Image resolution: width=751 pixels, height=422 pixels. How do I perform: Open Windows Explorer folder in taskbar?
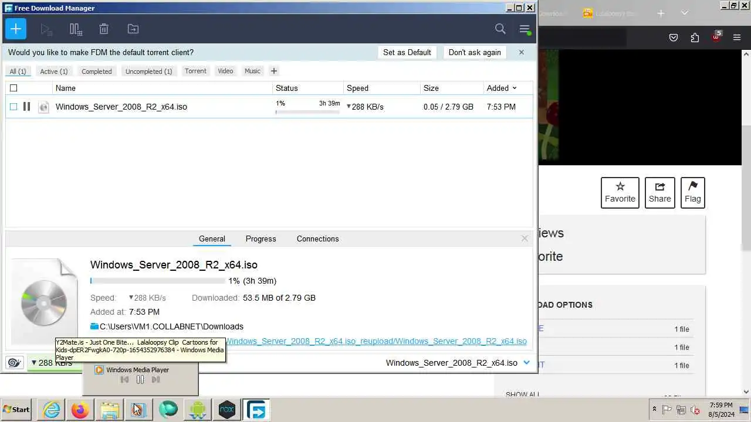point(110,410)
